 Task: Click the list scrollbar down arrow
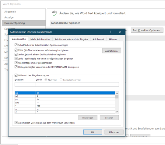pyautogui.click(x=117, y=112)
